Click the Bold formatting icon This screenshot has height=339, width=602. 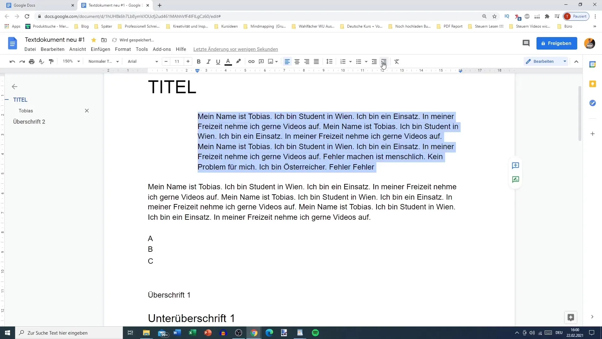click(x=199, y=61)
